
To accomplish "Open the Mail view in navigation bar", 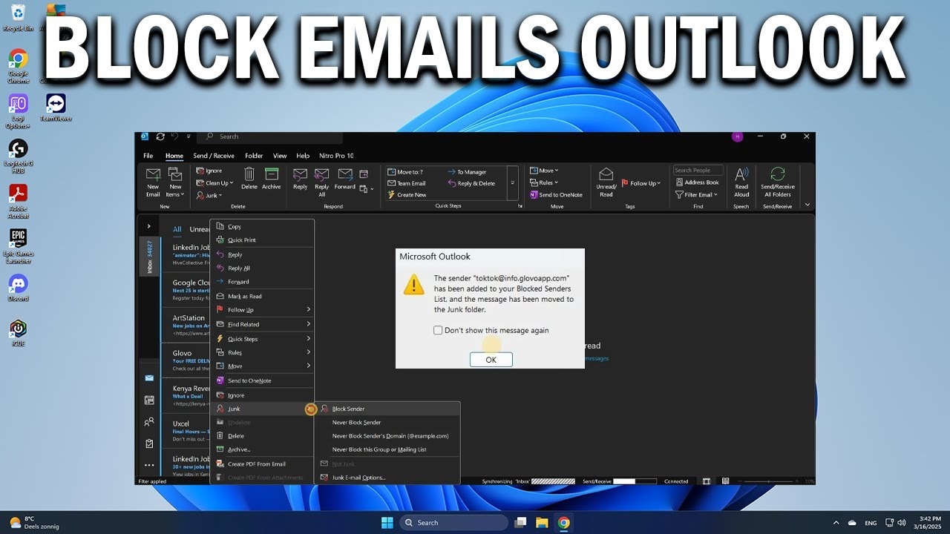I will click(149, 378).
